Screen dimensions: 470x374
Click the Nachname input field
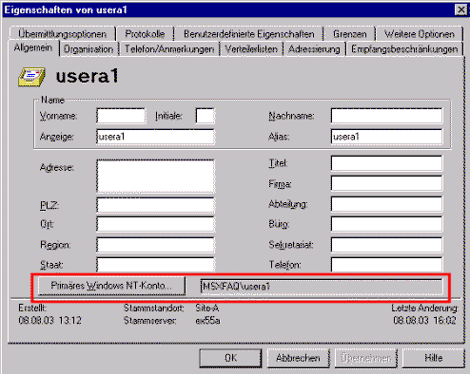tap(386, 116)
